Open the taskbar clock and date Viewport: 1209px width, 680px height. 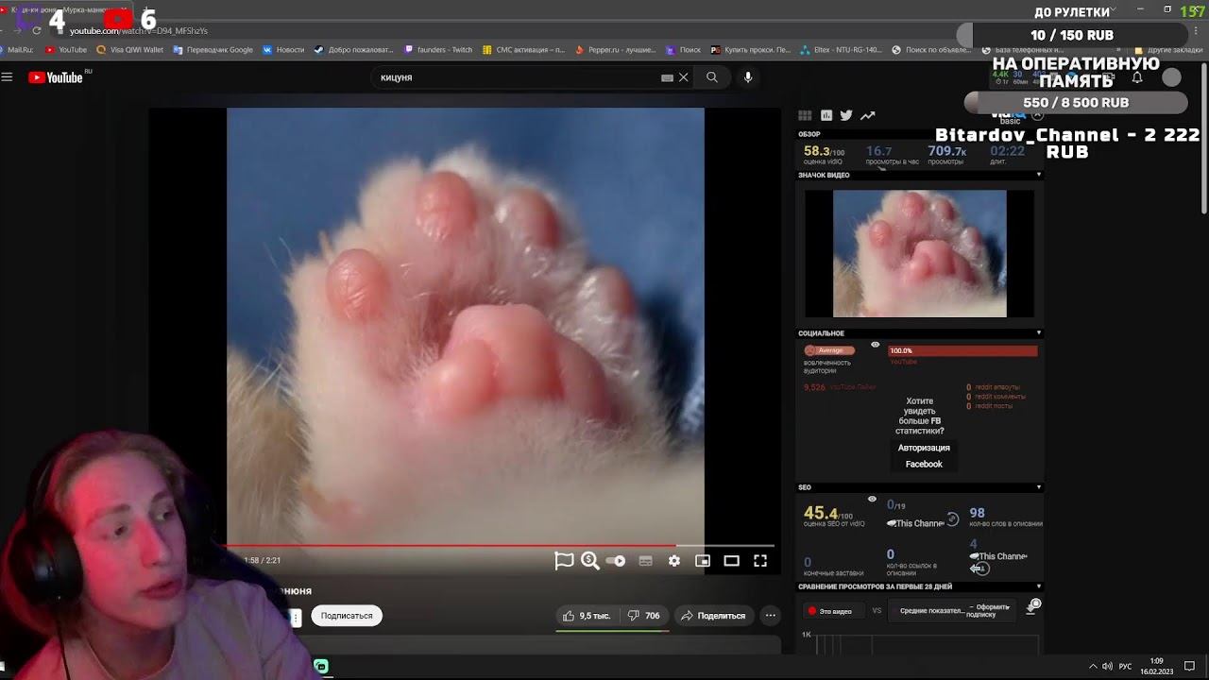1157,666
